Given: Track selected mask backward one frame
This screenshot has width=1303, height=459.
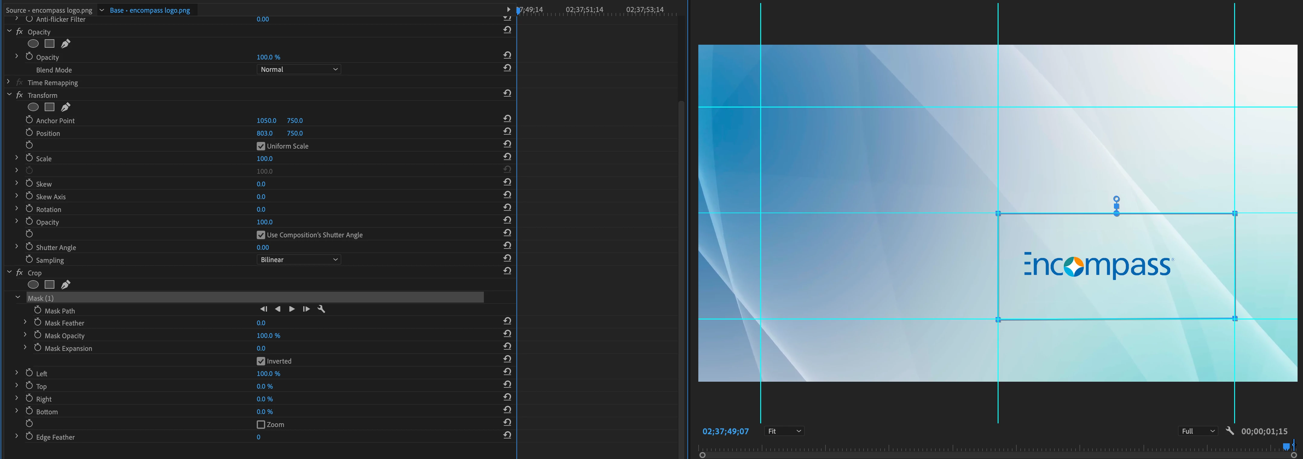Looking at the screenshot, I should [x=263, y=309].
